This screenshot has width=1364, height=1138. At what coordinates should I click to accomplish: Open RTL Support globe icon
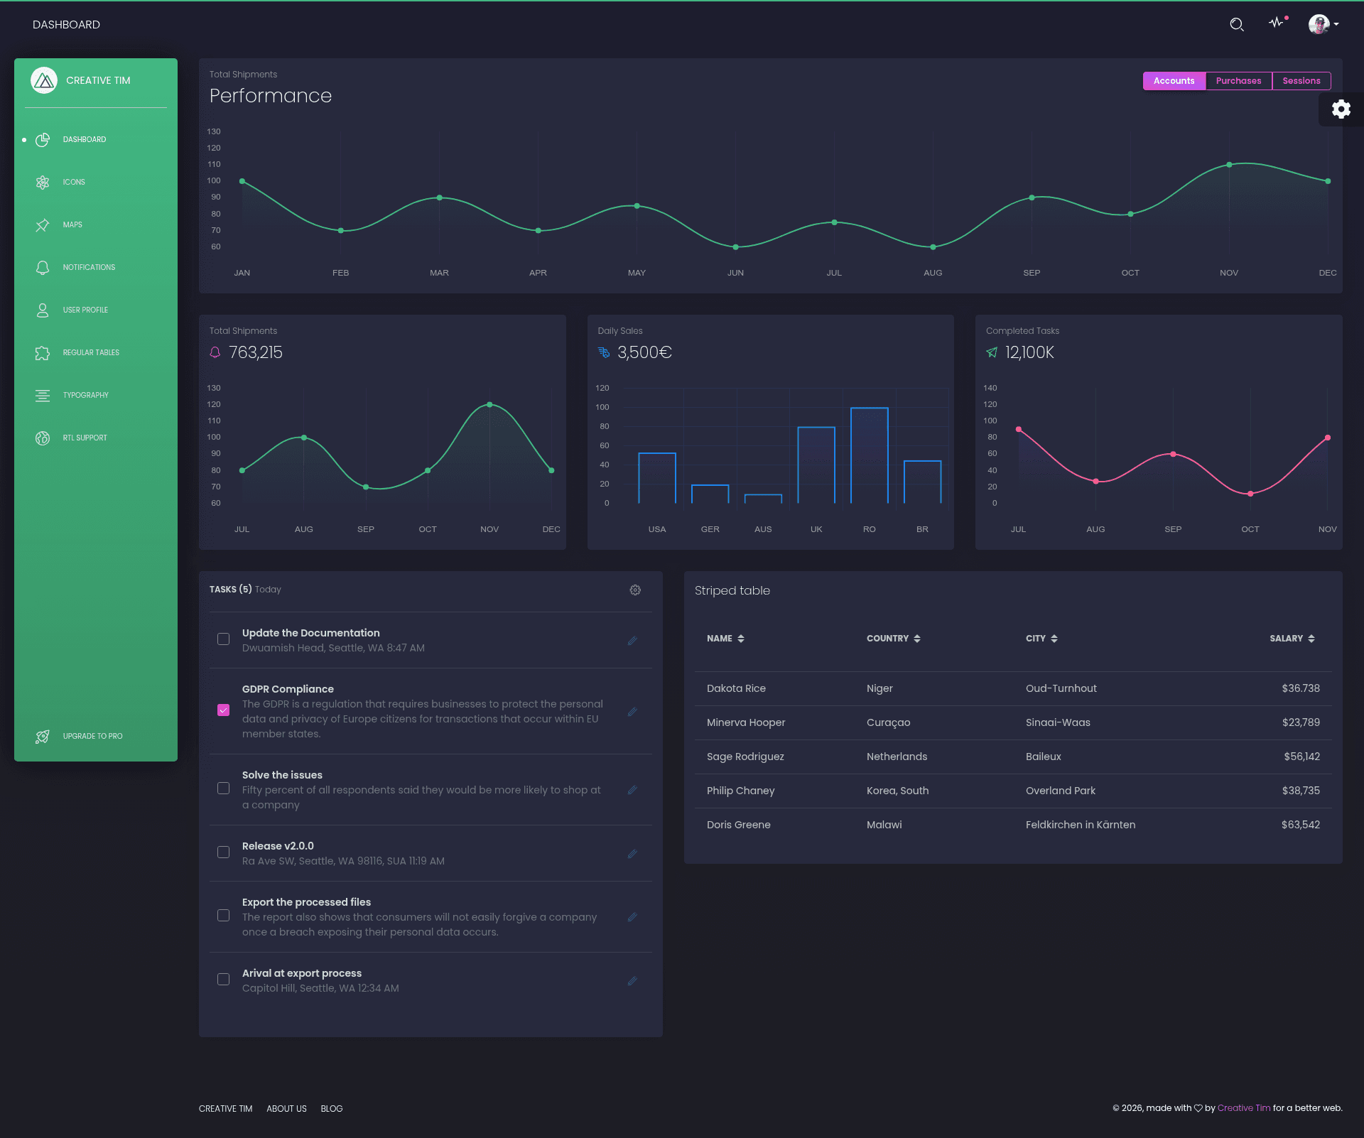[43, 438]
